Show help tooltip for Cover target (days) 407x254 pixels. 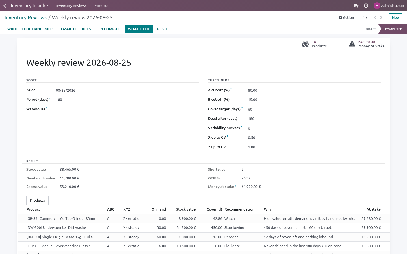click(242, 108)
